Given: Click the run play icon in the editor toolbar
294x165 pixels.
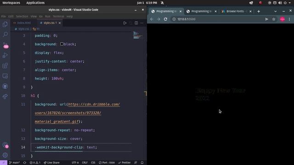Looking at the screenshot, I should point(124,23).
